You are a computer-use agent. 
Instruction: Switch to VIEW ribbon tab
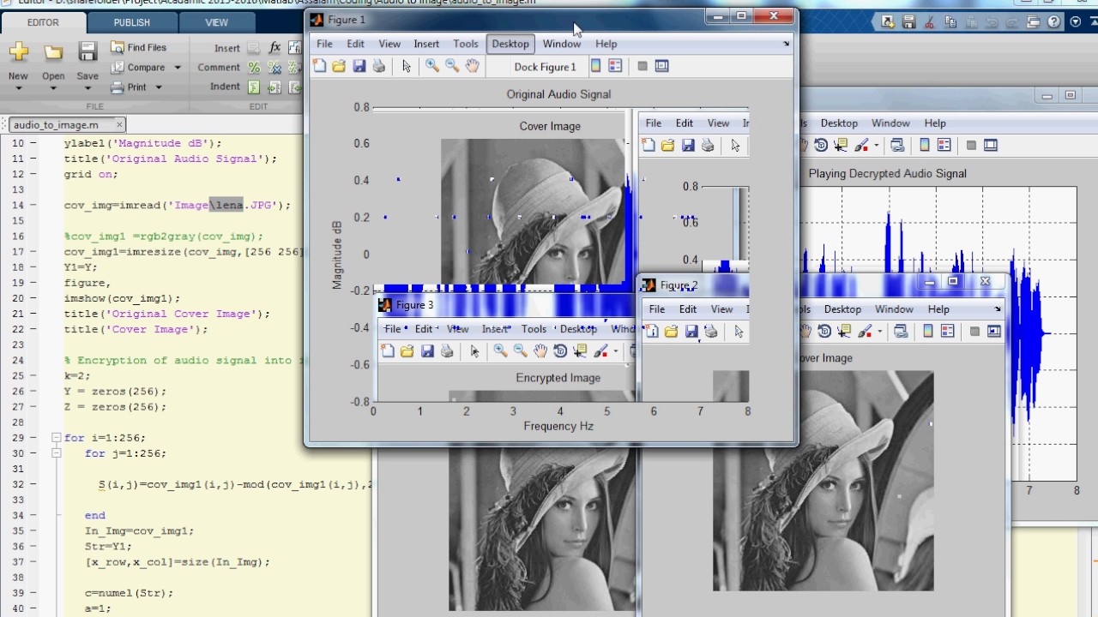pyautogui.click(x=217, y=22)
